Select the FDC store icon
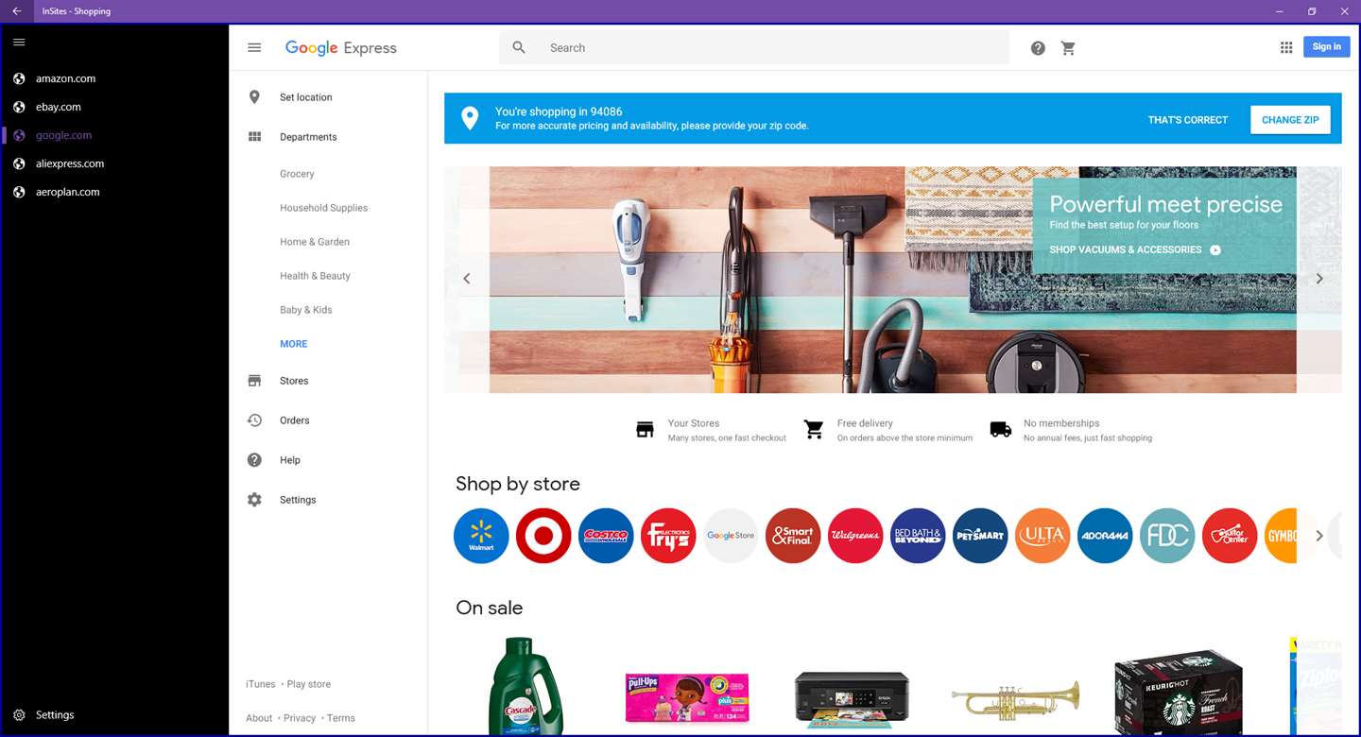Screen dimensions: 1361x737 point(1167,536)
